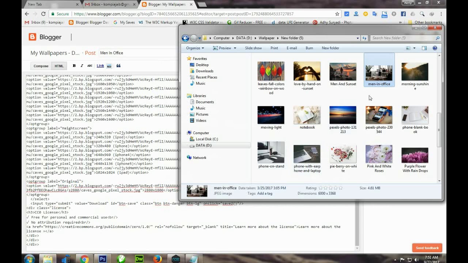Viewport: 468px width, 263px height.
Task: Click the Insert image icon in Blogger
Action: tap(109, 66)
